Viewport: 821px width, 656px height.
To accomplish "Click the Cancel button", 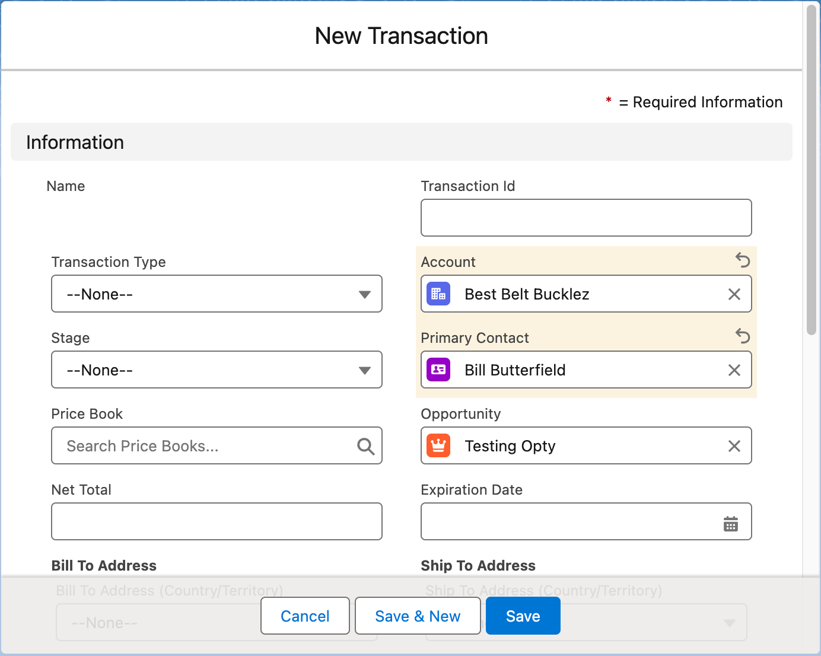I will pyautogui.click(x=305, y=616).
